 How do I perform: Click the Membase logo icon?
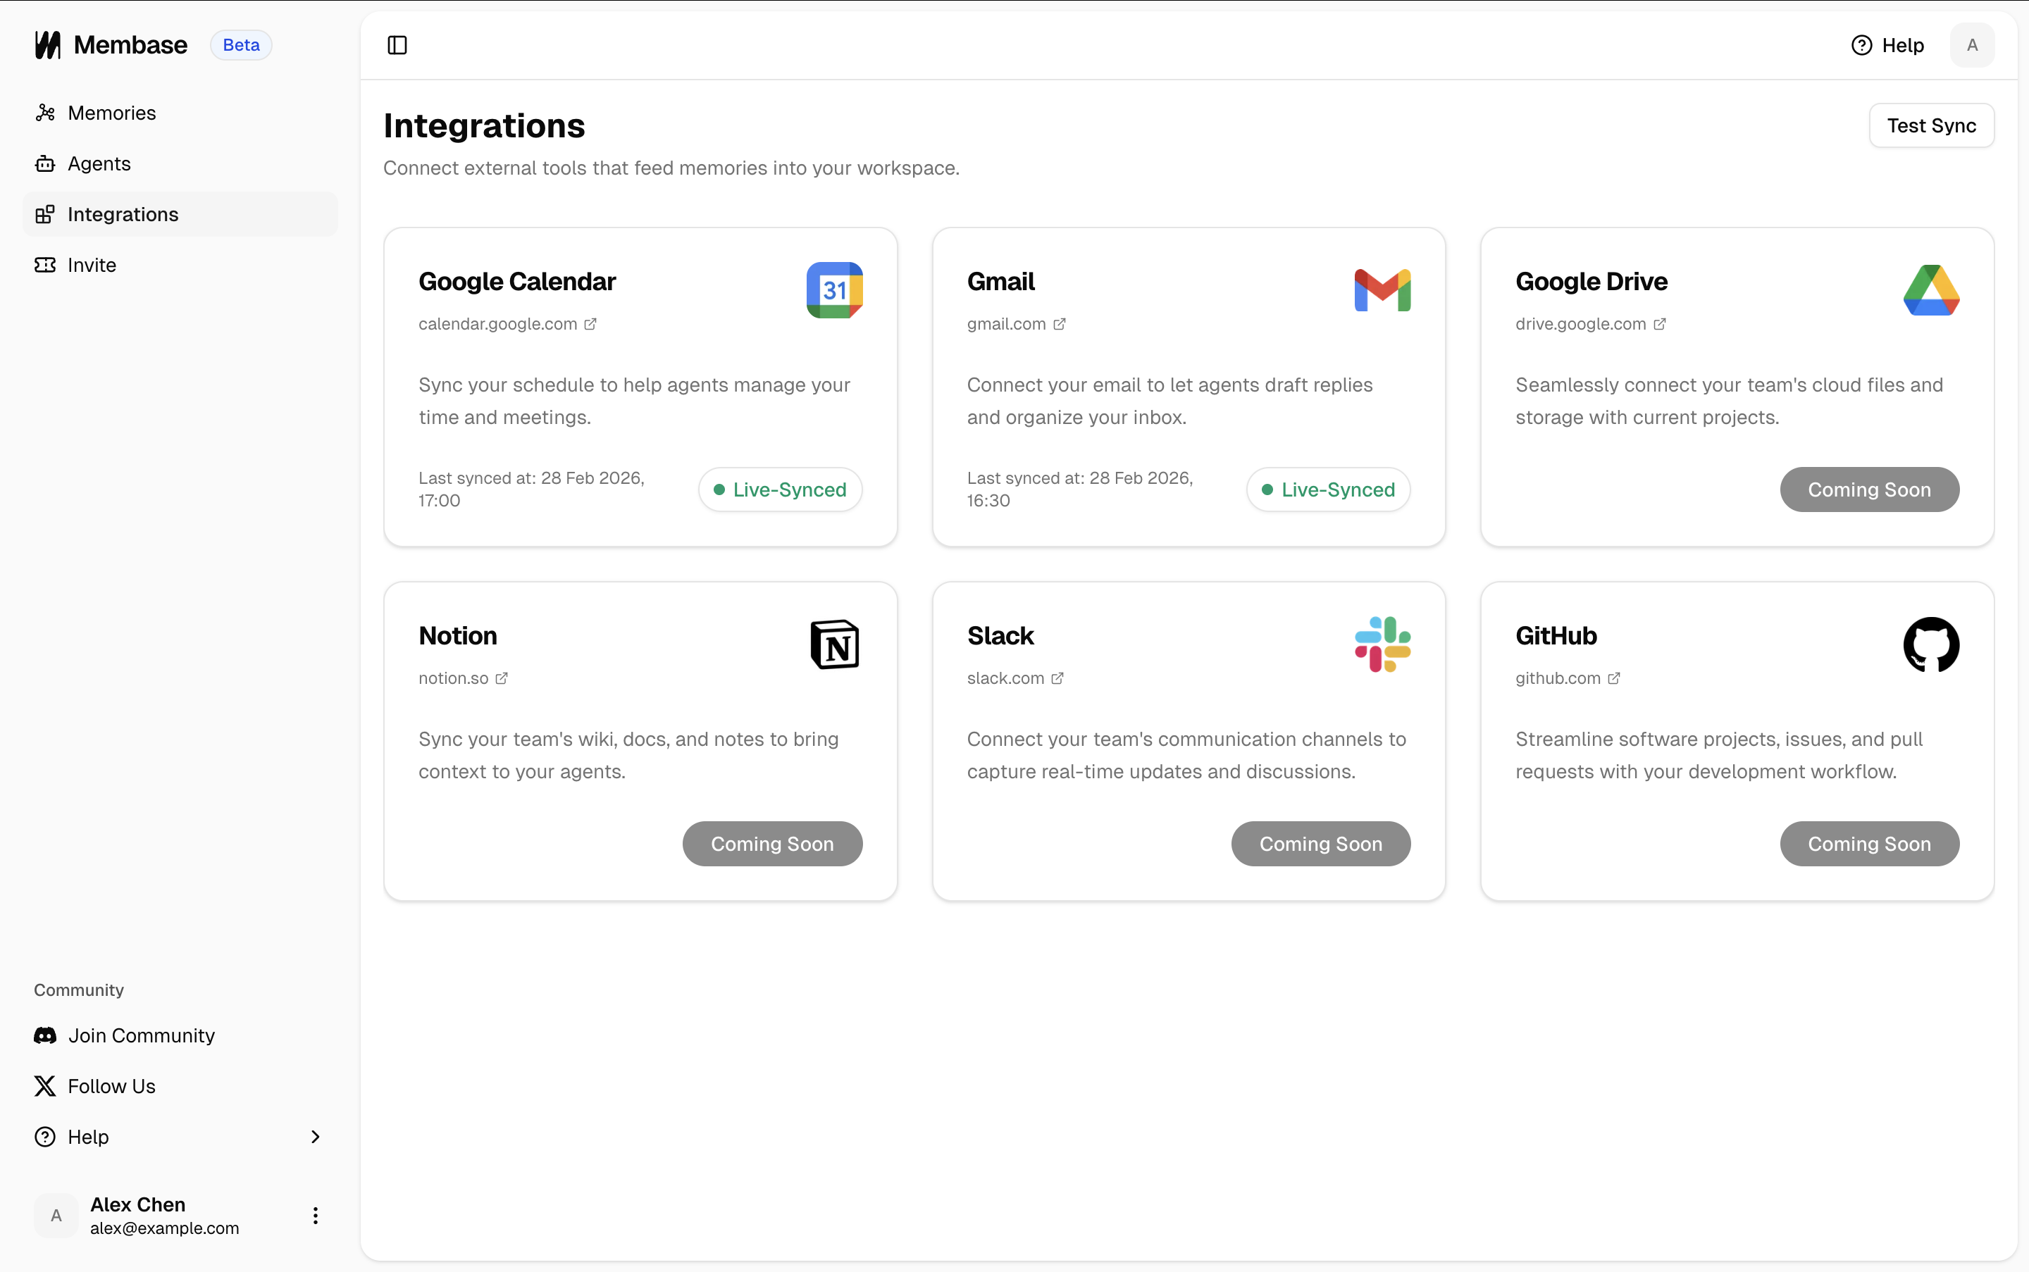click(47, 44)
